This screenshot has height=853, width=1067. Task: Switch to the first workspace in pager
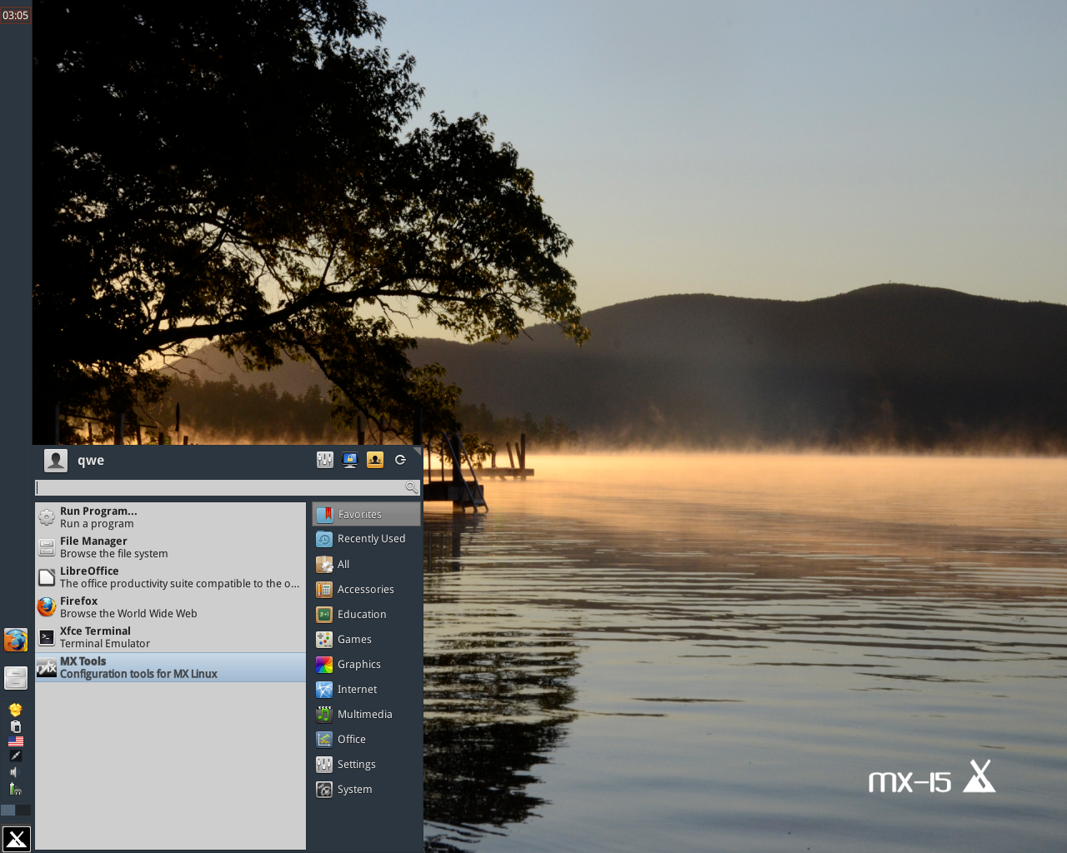pos(8,810)
